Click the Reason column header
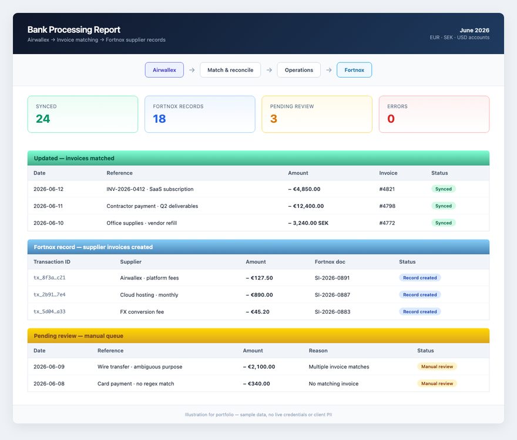Viewport: 517px width, 440px height. (x=318, y=351)
